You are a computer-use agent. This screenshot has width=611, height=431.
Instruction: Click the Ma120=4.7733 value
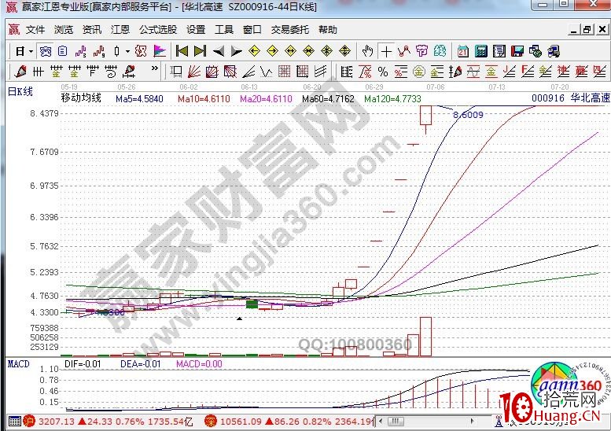tap(393, 99)
